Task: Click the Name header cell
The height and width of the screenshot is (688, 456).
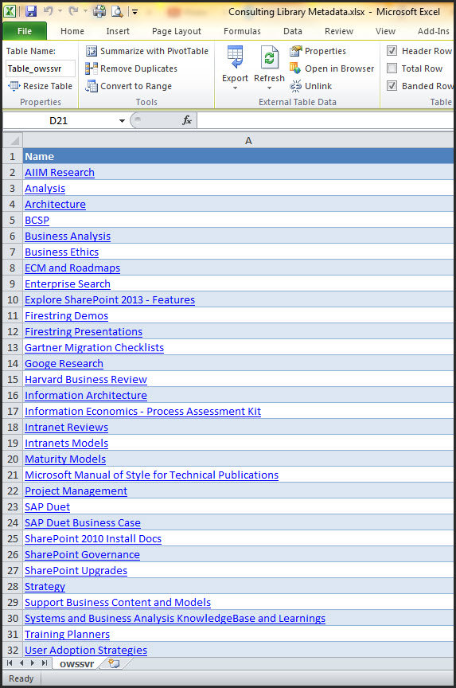Action: (239, 157)
